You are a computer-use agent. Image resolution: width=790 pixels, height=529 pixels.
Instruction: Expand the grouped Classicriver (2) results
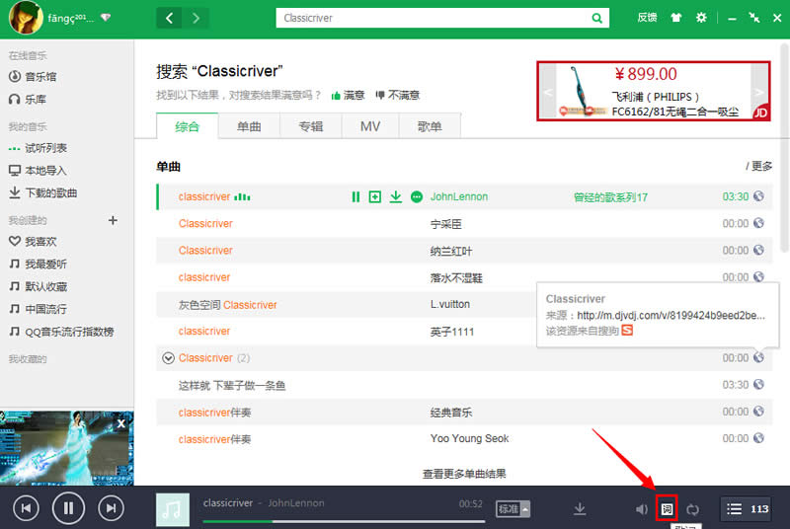click(168, 358)
